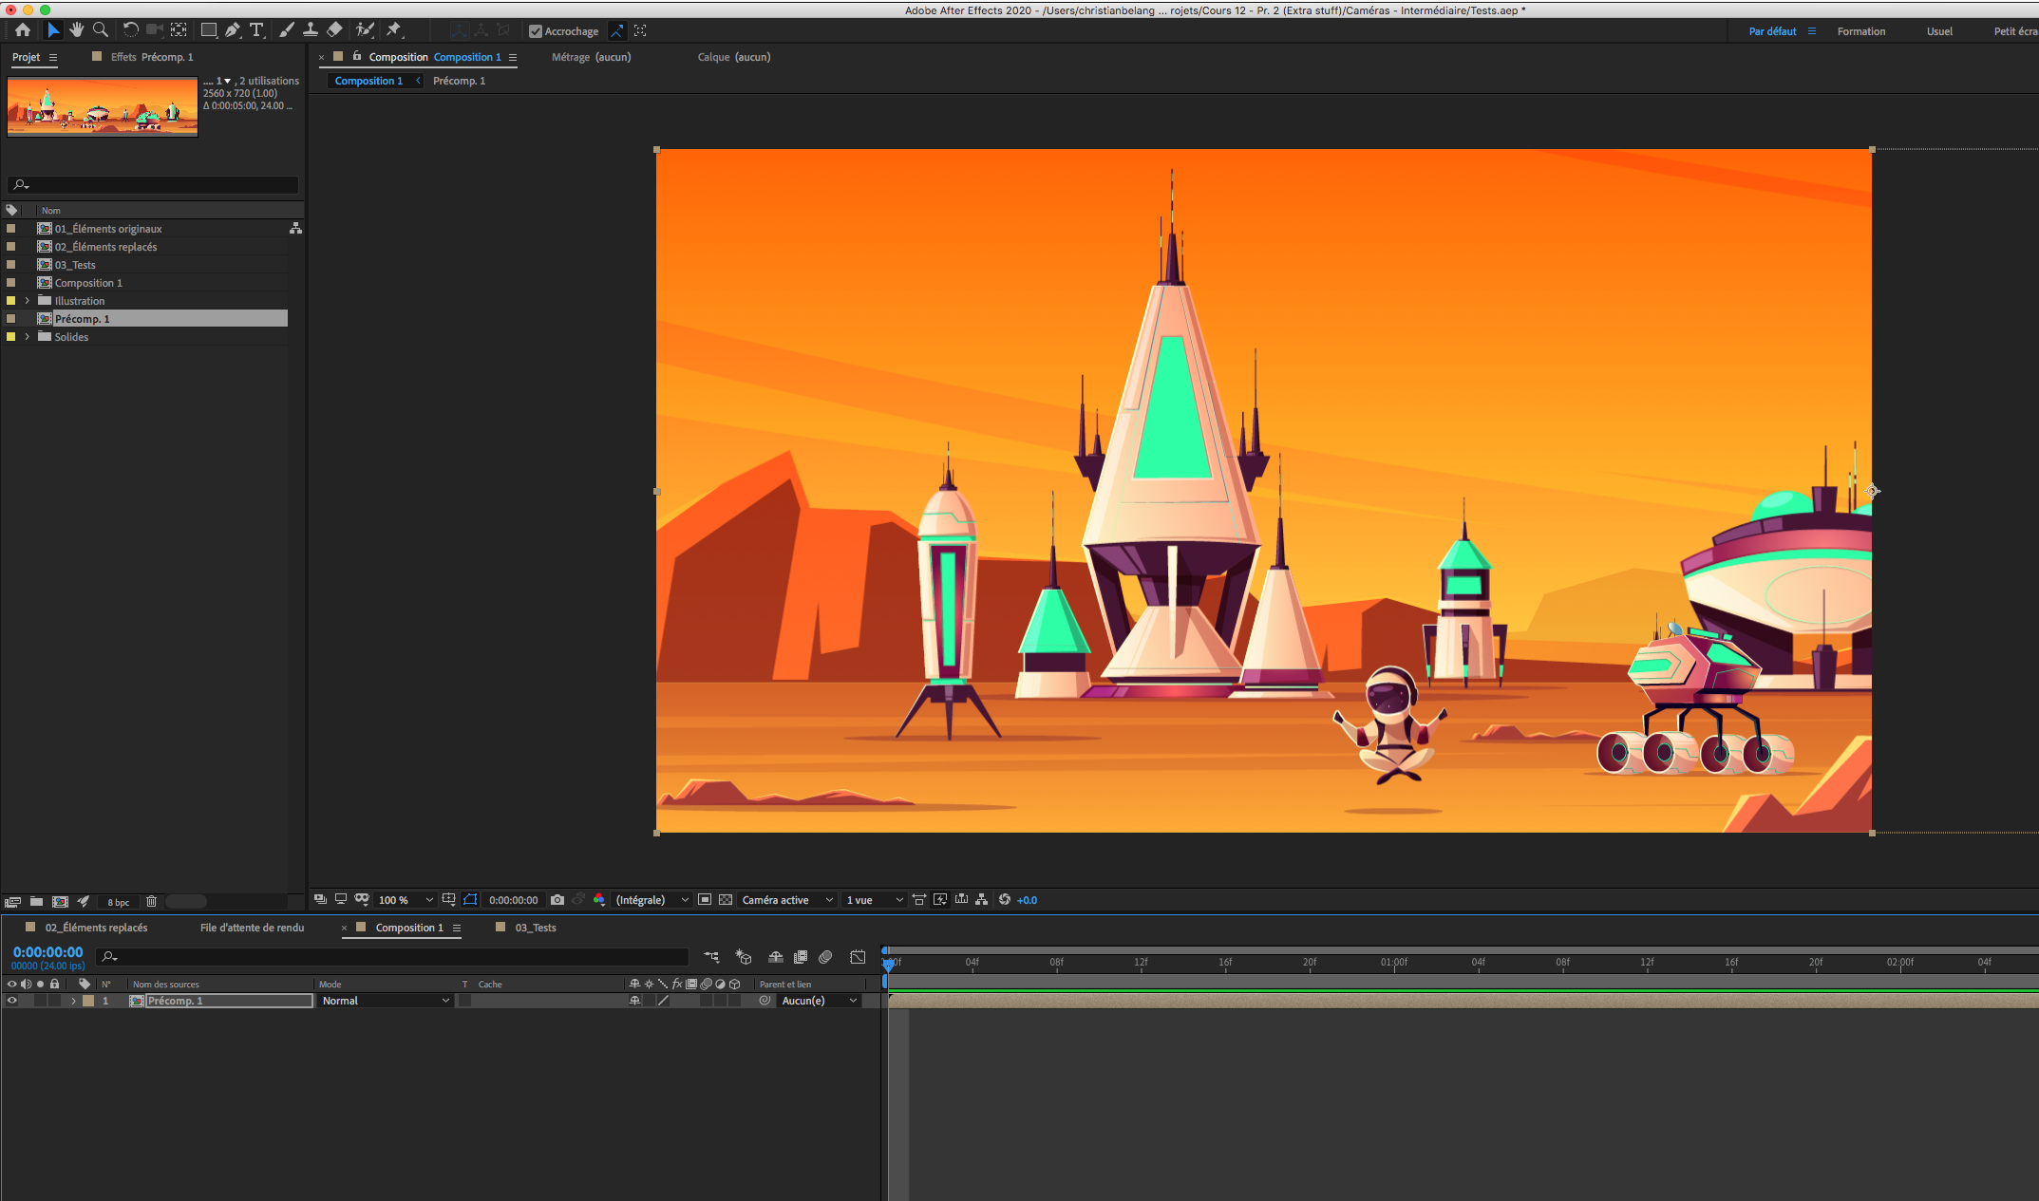
Task: Select the Hand tool
Action: [x=76, y=30]
